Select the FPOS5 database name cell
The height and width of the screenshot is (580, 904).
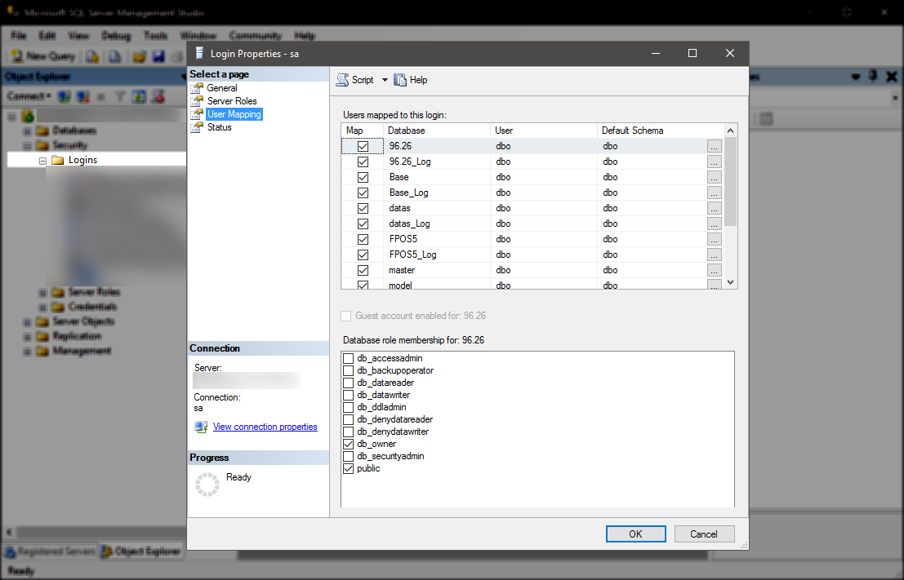tap(436, 239)
